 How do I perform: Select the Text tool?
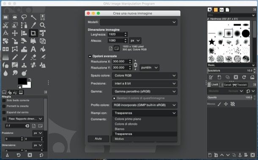(x=33, y=49)
